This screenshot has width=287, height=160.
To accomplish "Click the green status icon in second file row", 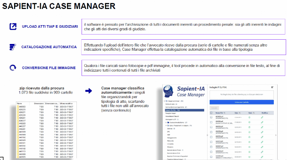I will coord(249,122).
